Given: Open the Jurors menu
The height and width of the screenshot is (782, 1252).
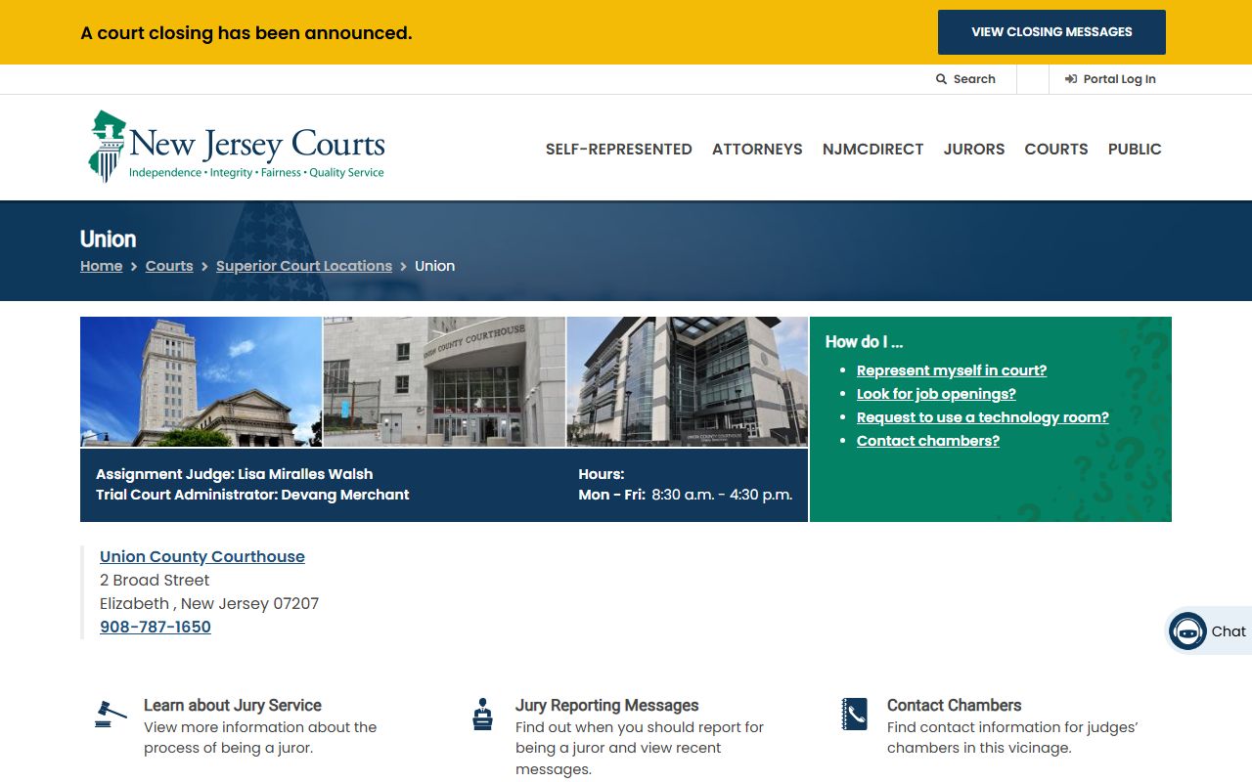Looking at the screenshot, I should pyautogui.click(x=974, y=150).
